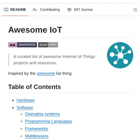Follow the awesome list link

[x=46, y=73]
